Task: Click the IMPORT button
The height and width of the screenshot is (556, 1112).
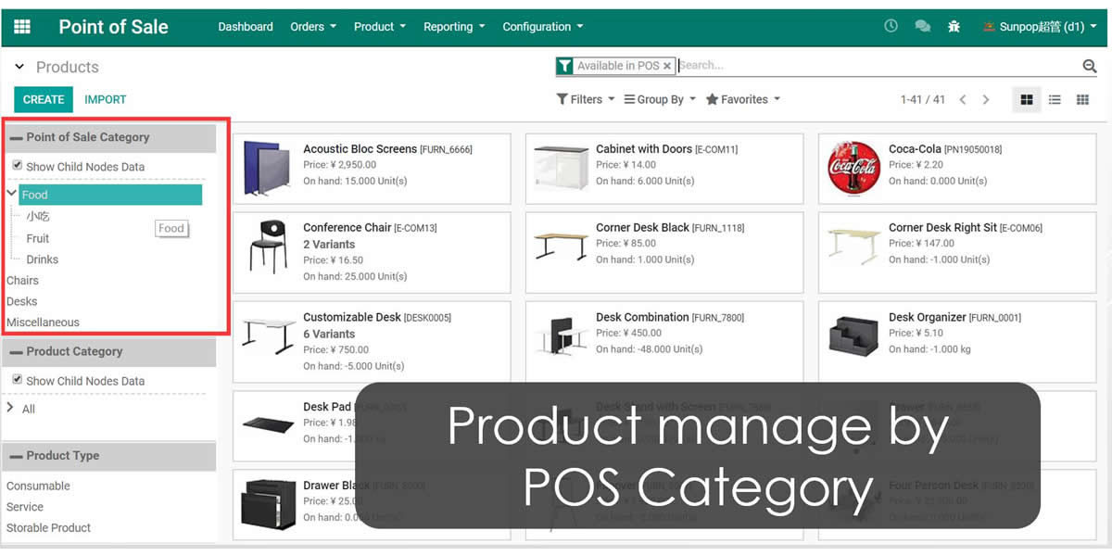Action: point(105,99)
